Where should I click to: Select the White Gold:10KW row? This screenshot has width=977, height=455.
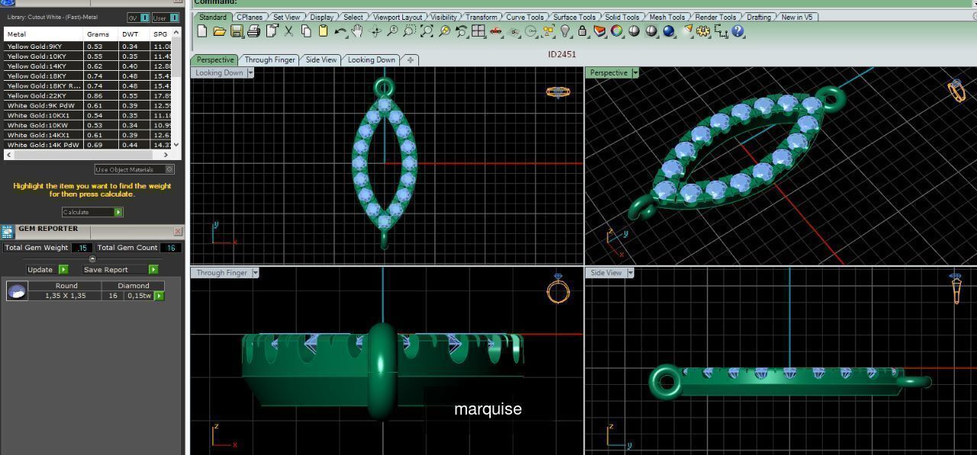click(x=88, y=125)
